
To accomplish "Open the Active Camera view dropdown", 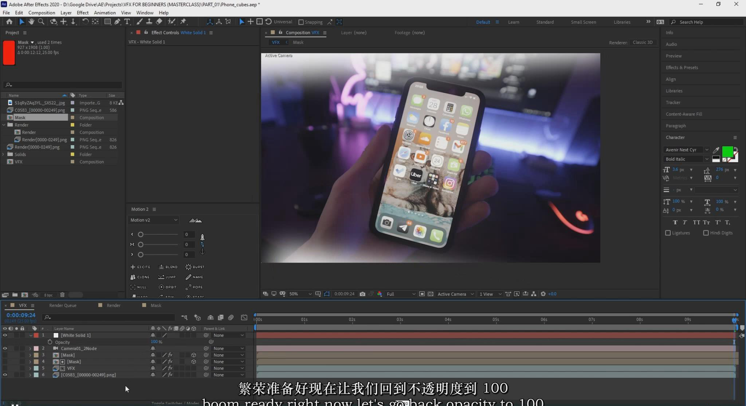I will [455, 294].
